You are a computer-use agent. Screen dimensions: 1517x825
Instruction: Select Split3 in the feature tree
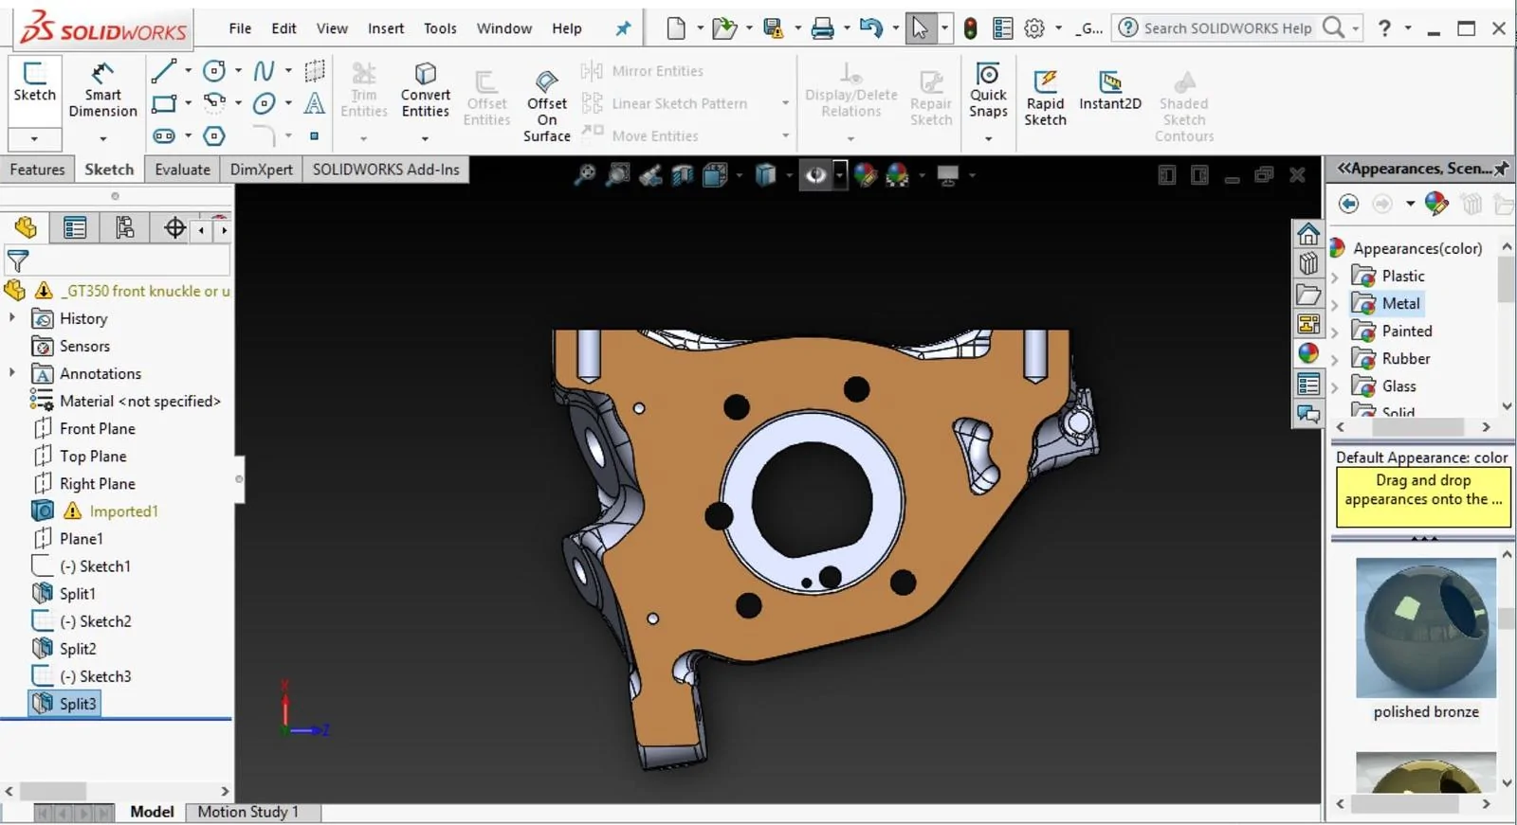[x=64, y=704]
